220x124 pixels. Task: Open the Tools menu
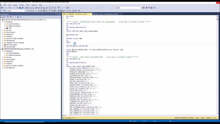[x=28, y=5]
